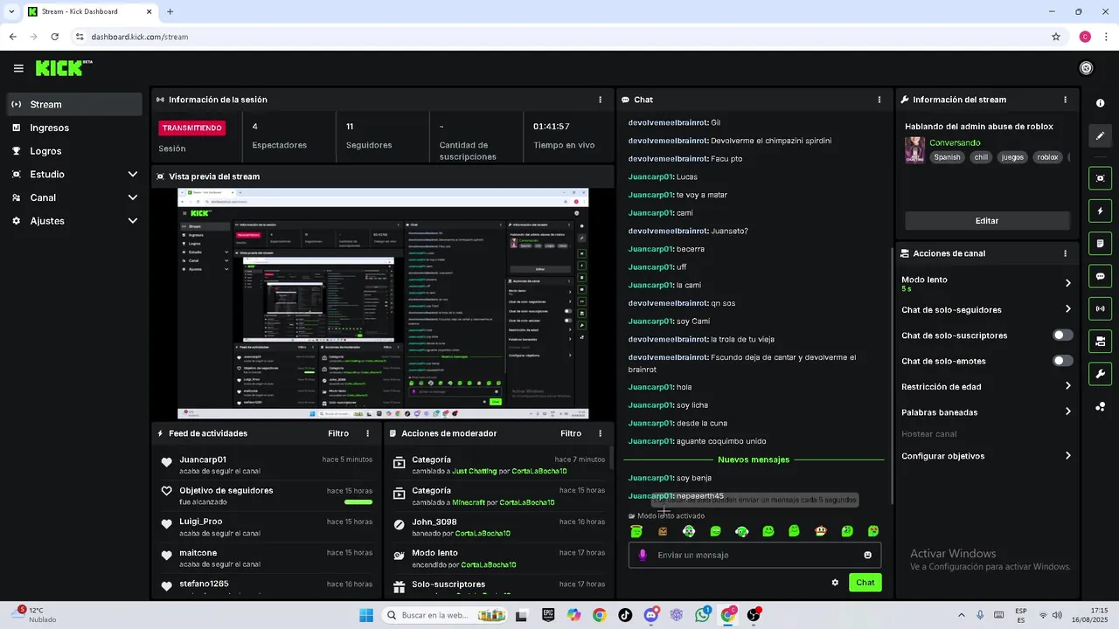Click the browser address bar
This screenshot has height=629, width=1119.
[559, 37]
